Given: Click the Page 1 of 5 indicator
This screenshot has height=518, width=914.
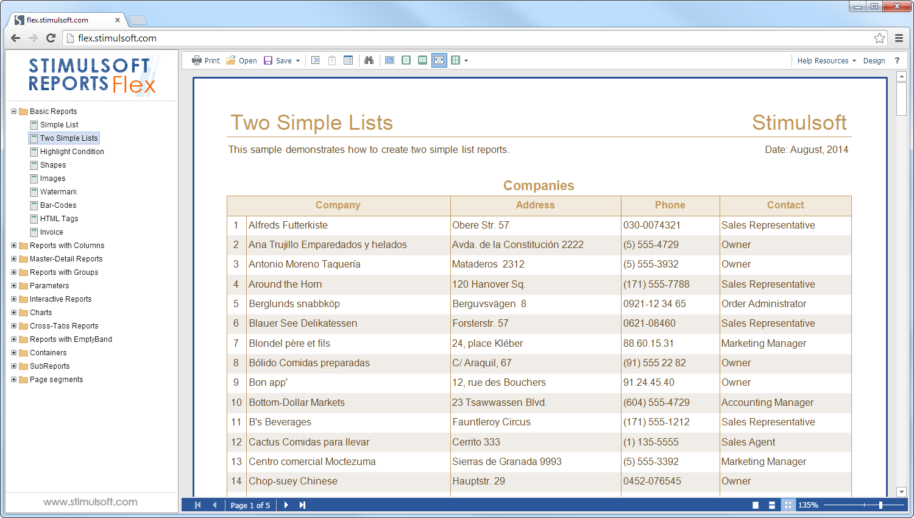Looking at the screenshot, I should coord(250,505).
